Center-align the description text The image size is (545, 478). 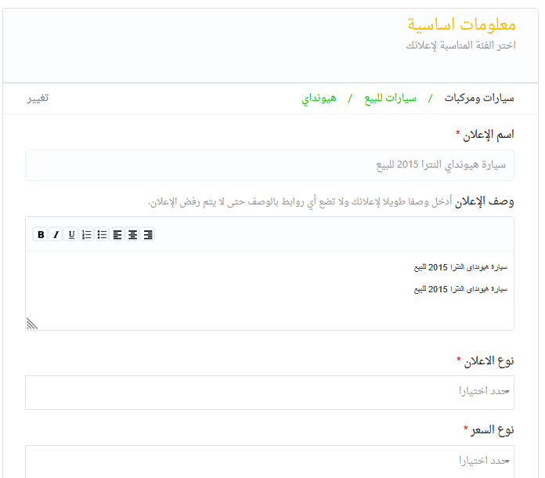click(132, 234)
